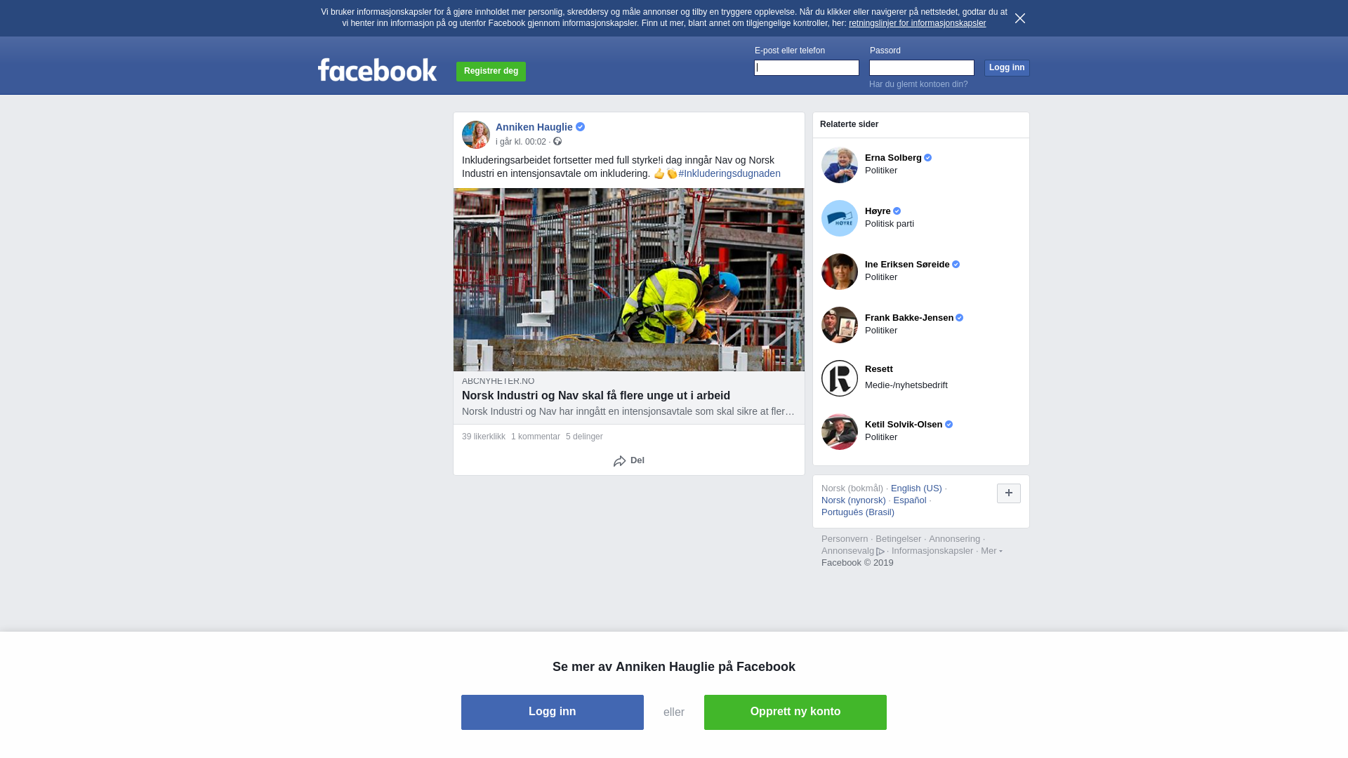The width and height of the screenshot is (1348, 758).
Task: Expand the Mer footer menu
Action: [991, 551]
